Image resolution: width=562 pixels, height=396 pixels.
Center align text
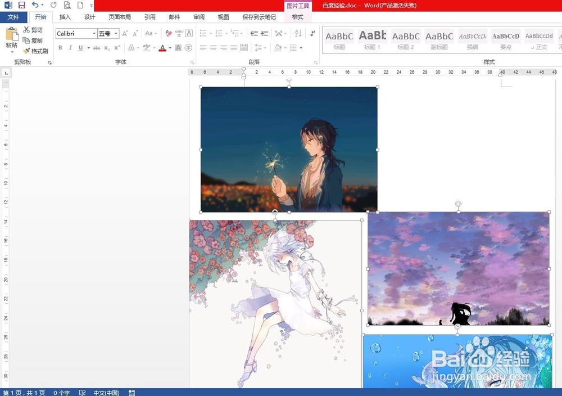coord(213,48)
